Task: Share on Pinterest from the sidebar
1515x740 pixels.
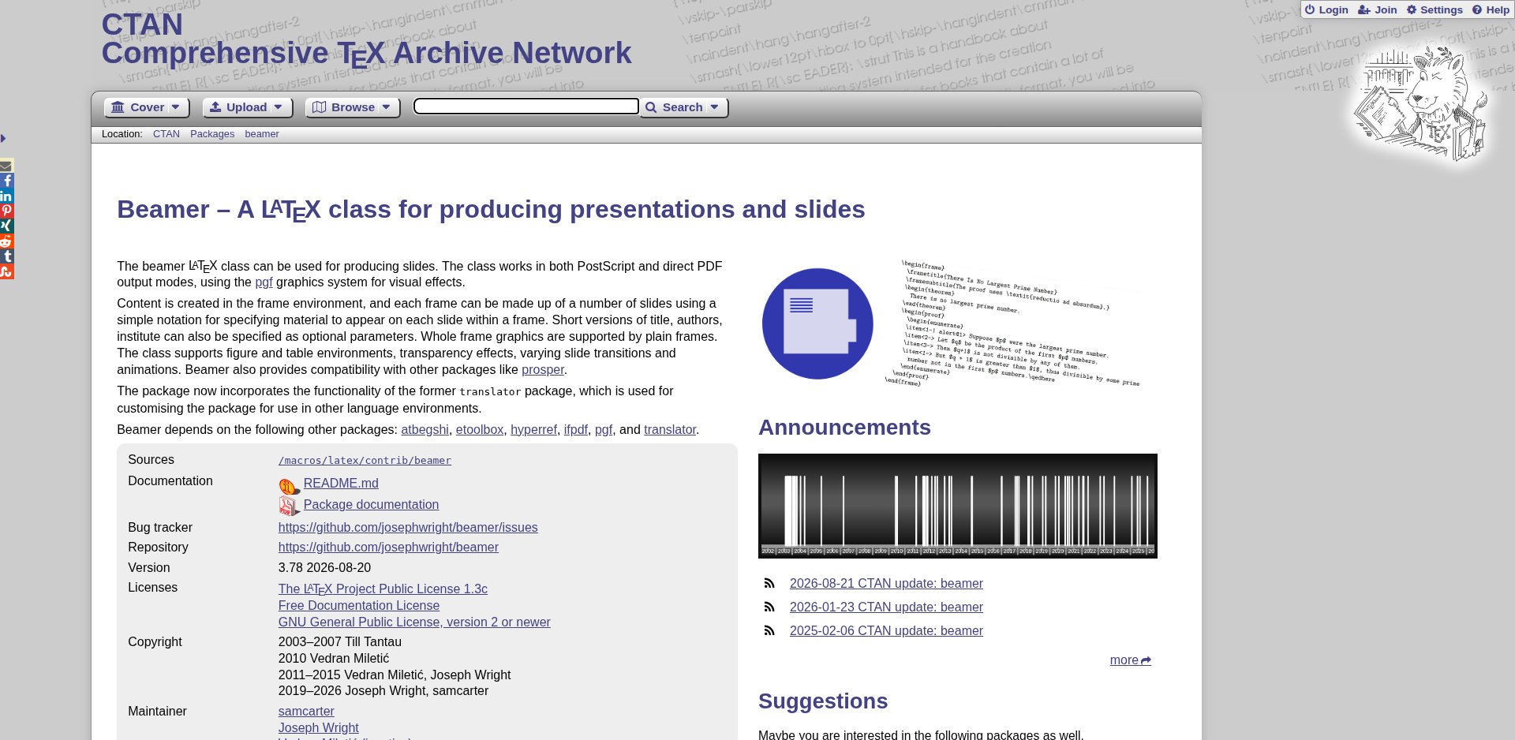Action: click(6, 211)
